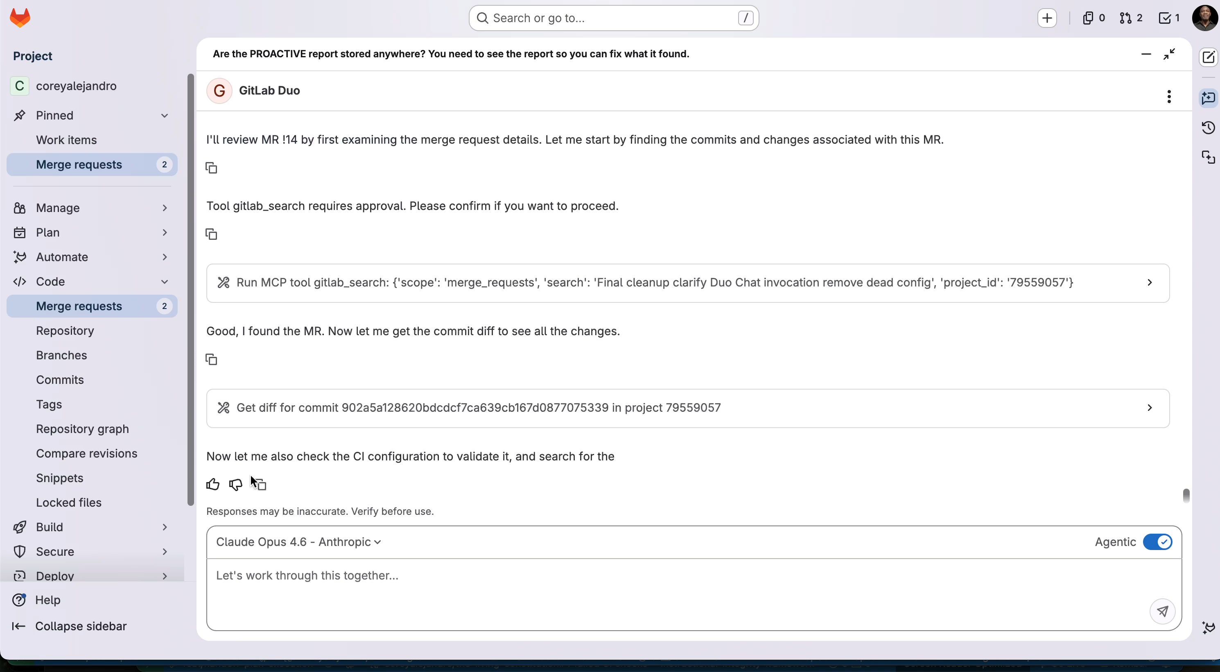Image resolution: width=1220 pixels, height=672 pixels.
Task: Click the GitLab fox logo
Action: [x=20, y=18]
